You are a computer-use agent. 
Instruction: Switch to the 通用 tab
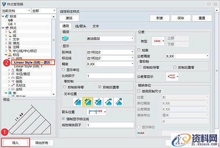[66, 26]
